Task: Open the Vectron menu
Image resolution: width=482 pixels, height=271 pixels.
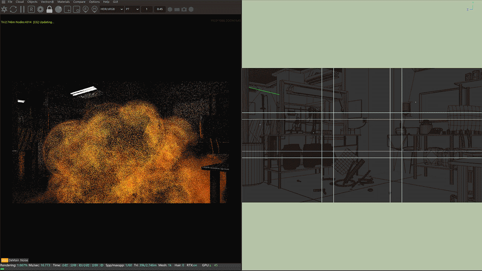Action: pyautogui.click(x=47, y=2)
